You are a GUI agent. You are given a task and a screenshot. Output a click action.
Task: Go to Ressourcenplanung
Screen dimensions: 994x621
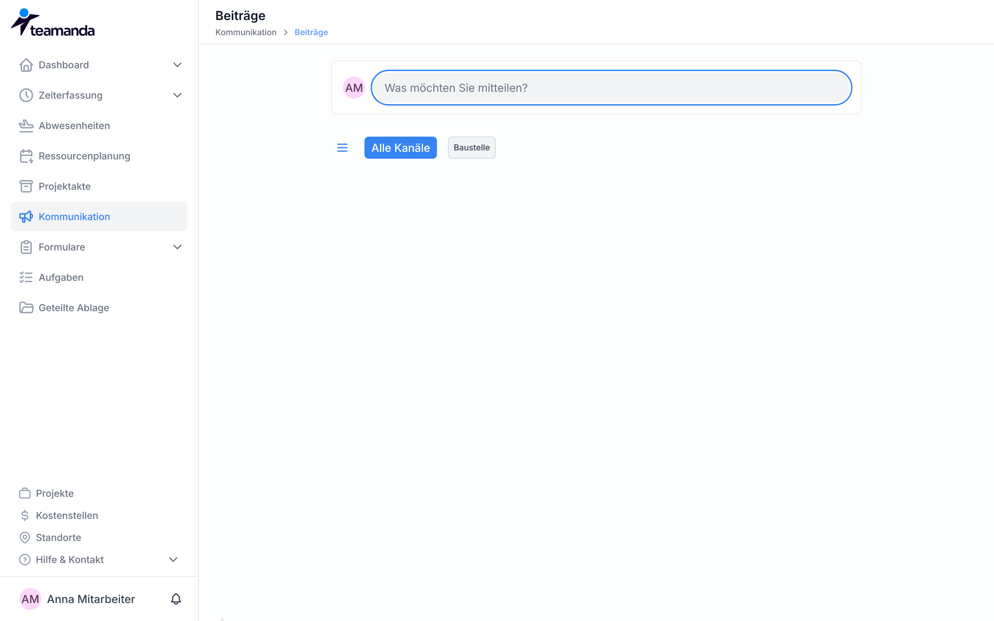pyautogui.click(x=99, y=156)
